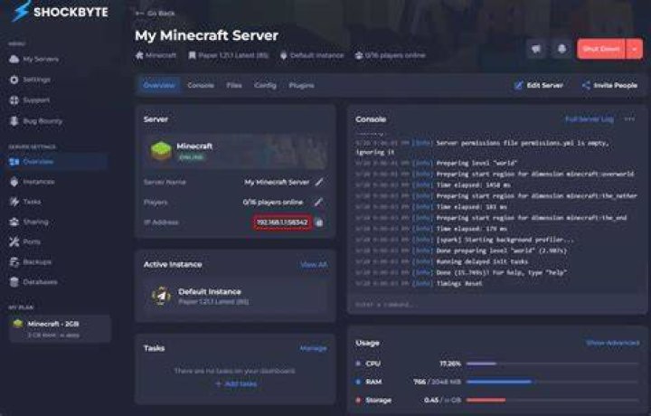Open the Bug Bounty sidebar item
The width and height of the screenshot is (651, 416).
click(35, 121)
